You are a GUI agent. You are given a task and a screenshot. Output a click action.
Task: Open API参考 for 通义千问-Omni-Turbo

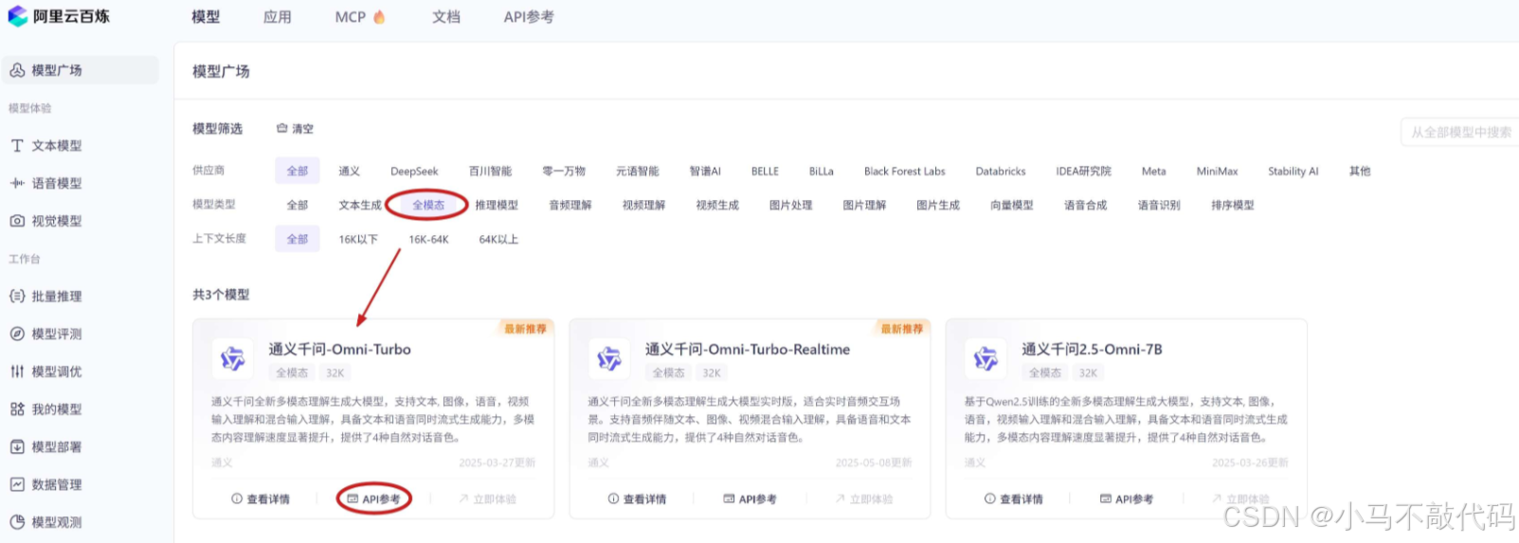373,499
